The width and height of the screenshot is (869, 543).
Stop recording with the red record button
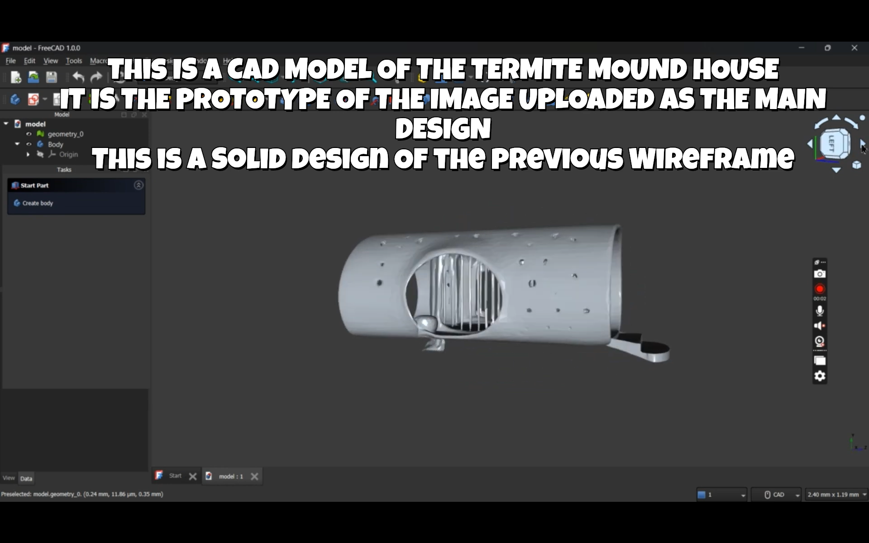(x=820, y=289)
